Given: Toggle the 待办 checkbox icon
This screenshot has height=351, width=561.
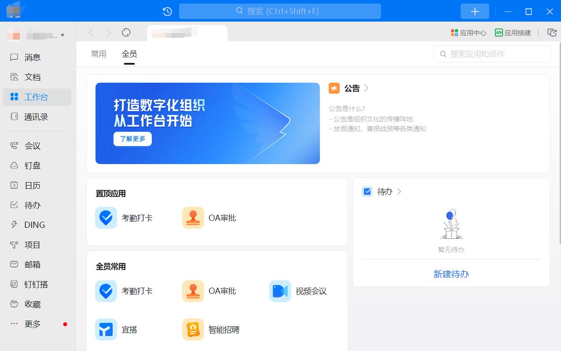Looking at the screenshot, I should coord(367,191).
